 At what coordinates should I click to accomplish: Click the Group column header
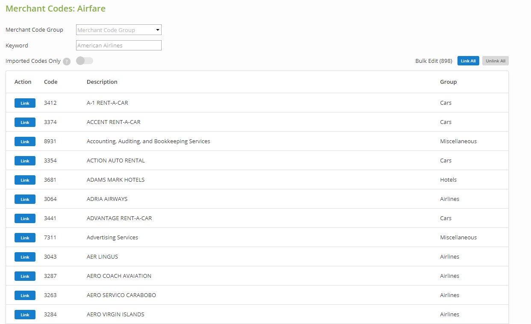point(448,82)
